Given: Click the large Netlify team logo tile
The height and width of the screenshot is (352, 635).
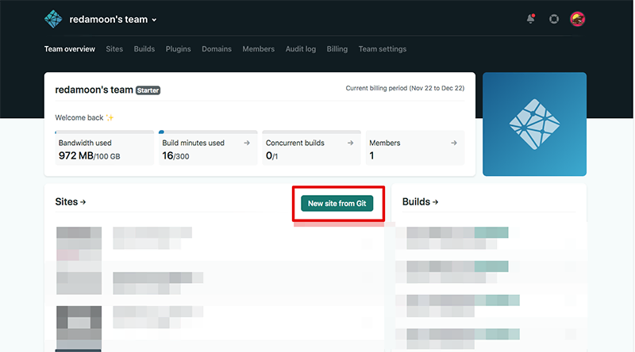Looking at the screenshot, I should pyautogui.click(x=534, y=124).
